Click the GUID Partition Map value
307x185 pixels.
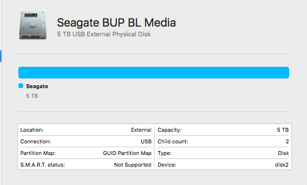pyautogui.click(x=127, y=153)
